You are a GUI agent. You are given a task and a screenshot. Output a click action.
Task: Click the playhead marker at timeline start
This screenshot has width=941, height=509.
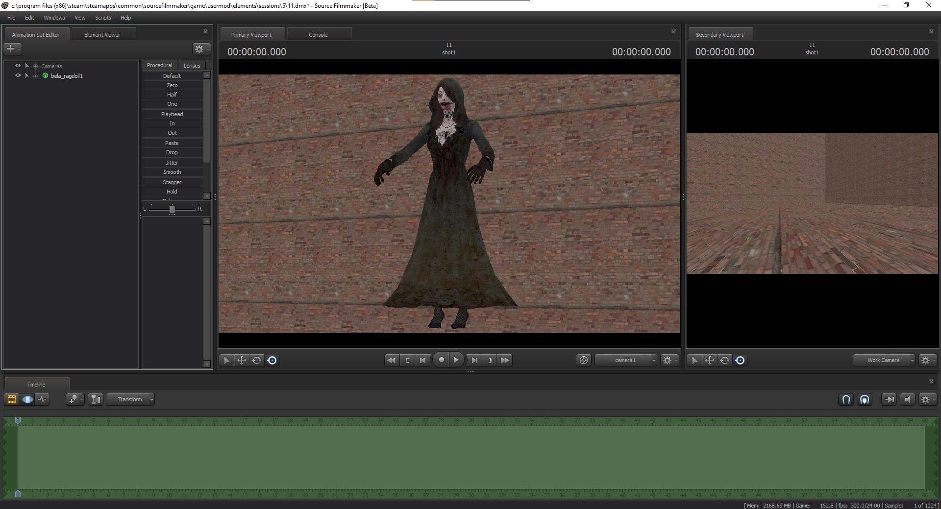18,420
